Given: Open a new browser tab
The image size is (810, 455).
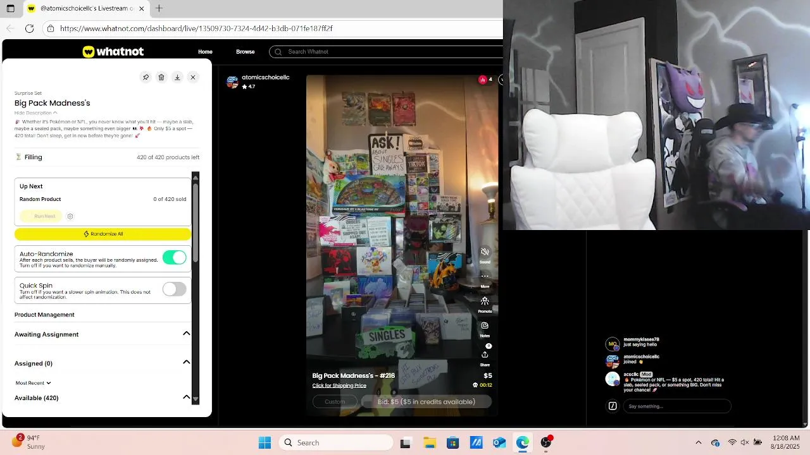Looking at the screenshot, I should pyautogui.click(x=159, y=8).
